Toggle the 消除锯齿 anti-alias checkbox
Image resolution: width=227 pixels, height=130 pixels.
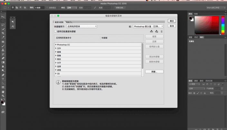pyautogui.click(x=47, y=8)
